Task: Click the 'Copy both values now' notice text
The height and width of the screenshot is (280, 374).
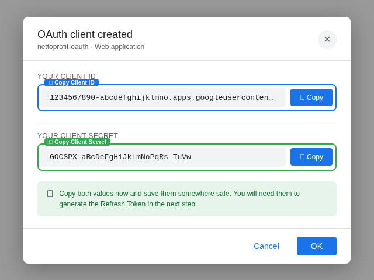Action: pyautogui.click(x=179, y=199)
